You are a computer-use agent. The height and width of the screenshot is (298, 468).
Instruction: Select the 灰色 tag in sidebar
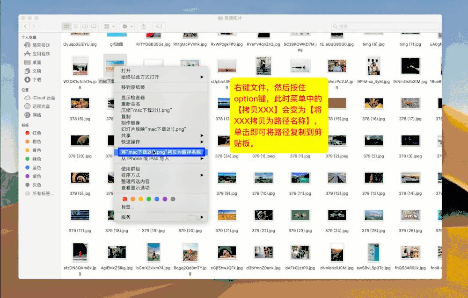(33, 185)
